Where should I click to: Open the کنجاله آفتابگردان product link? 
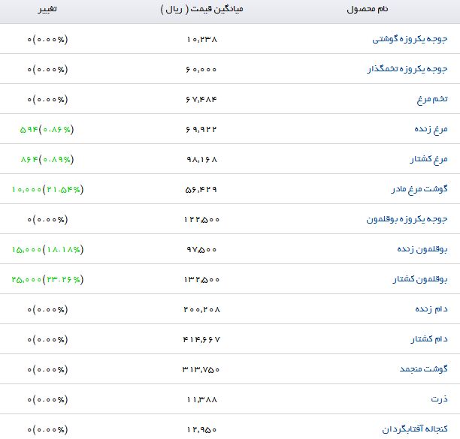(415, 429)
